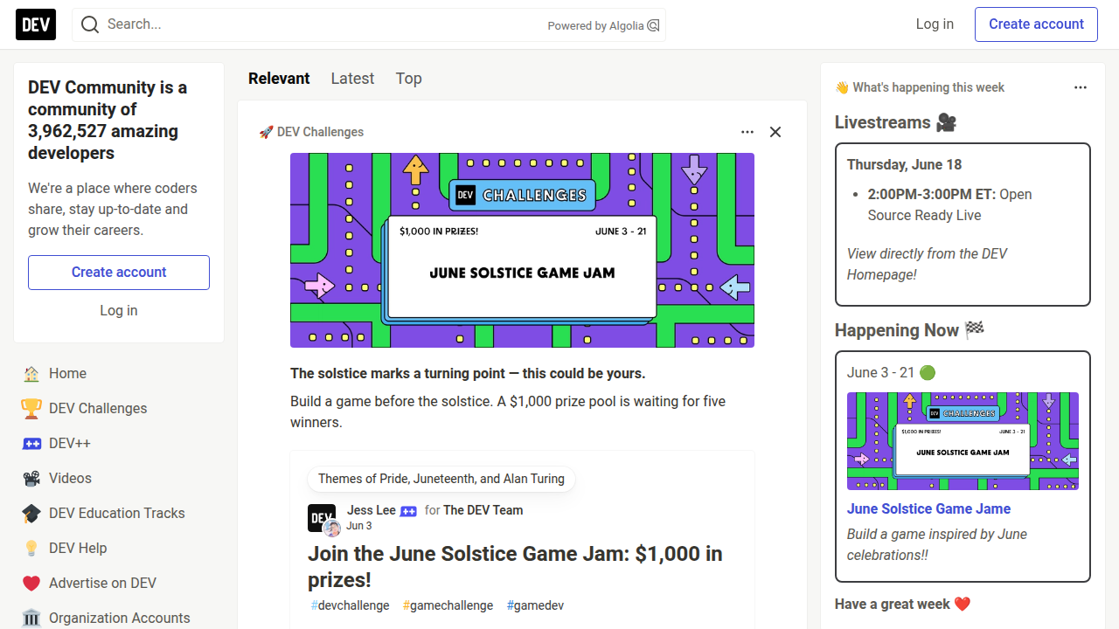The height and width of the screenshot is (629, 1119).
Task: Focus the Search input field
Action: click(x=323, y=24)
